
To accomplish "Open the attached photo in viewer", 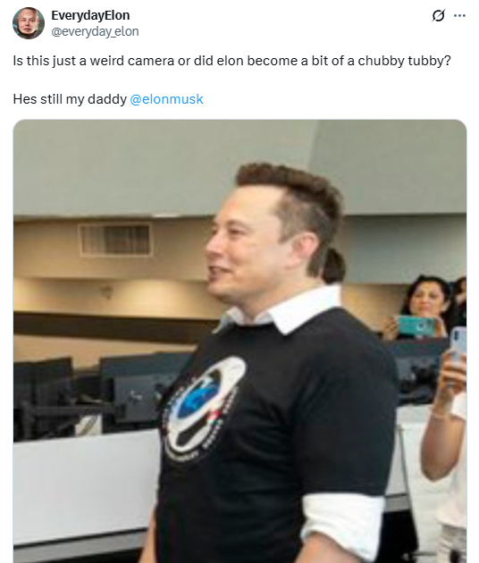I will (239, 341).
